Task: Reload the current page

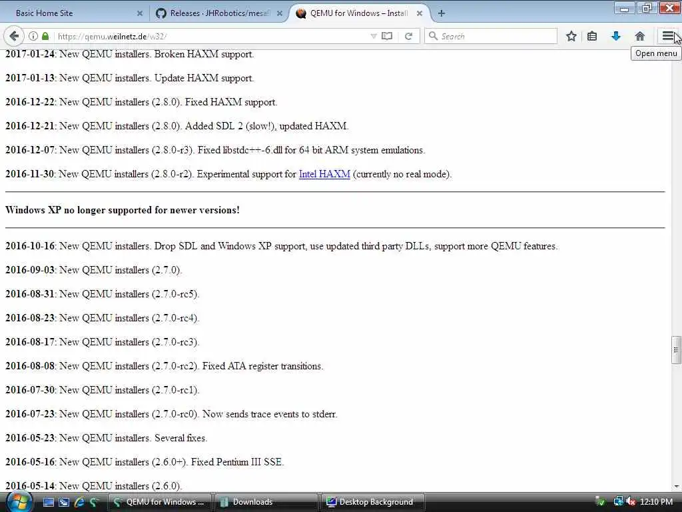Action: pyautogui.click(x=408, y=36)
